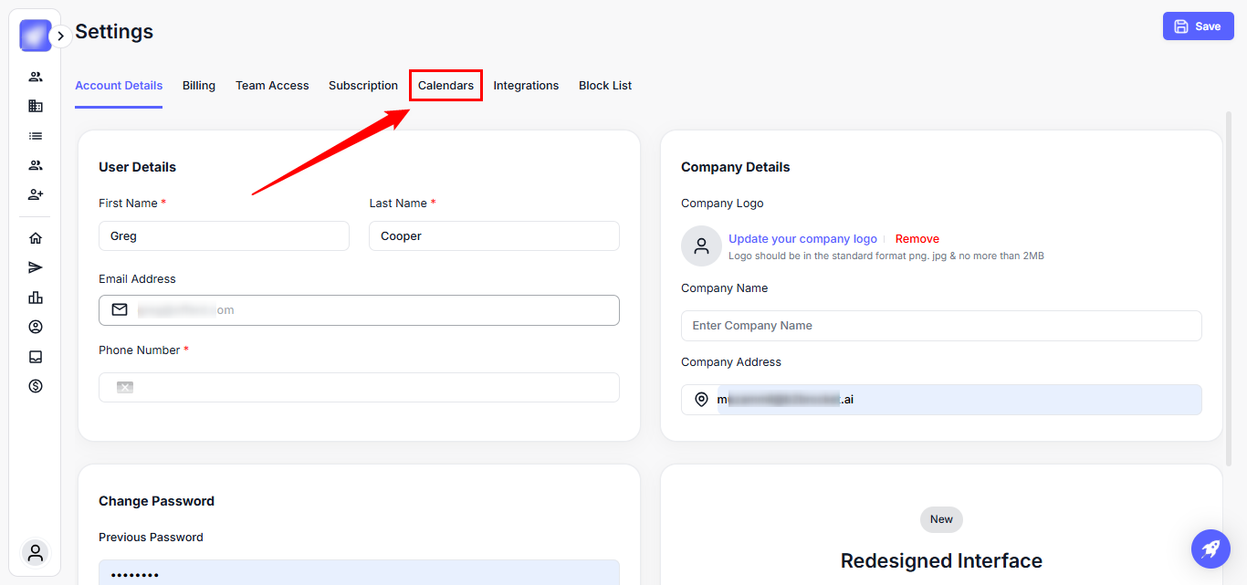1247x585 pixels.
Task: Click the rocket launcher floating button
Action: click(x=1210, y=548)
